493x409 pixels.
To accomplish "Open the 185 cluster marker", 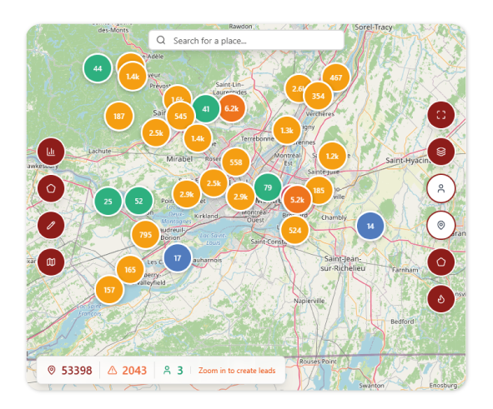I will pos(320,190).
